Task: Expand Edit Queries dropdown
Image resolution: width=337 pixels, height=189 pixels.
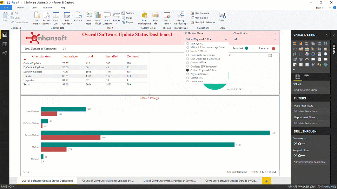Action: pyautogui.click(x=71, y=23)
